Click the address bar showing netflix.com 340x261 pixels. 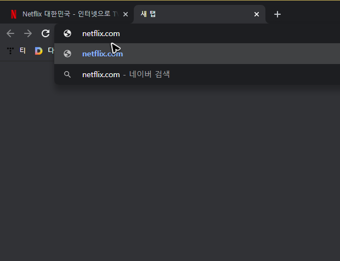click(x=197, y=33)
